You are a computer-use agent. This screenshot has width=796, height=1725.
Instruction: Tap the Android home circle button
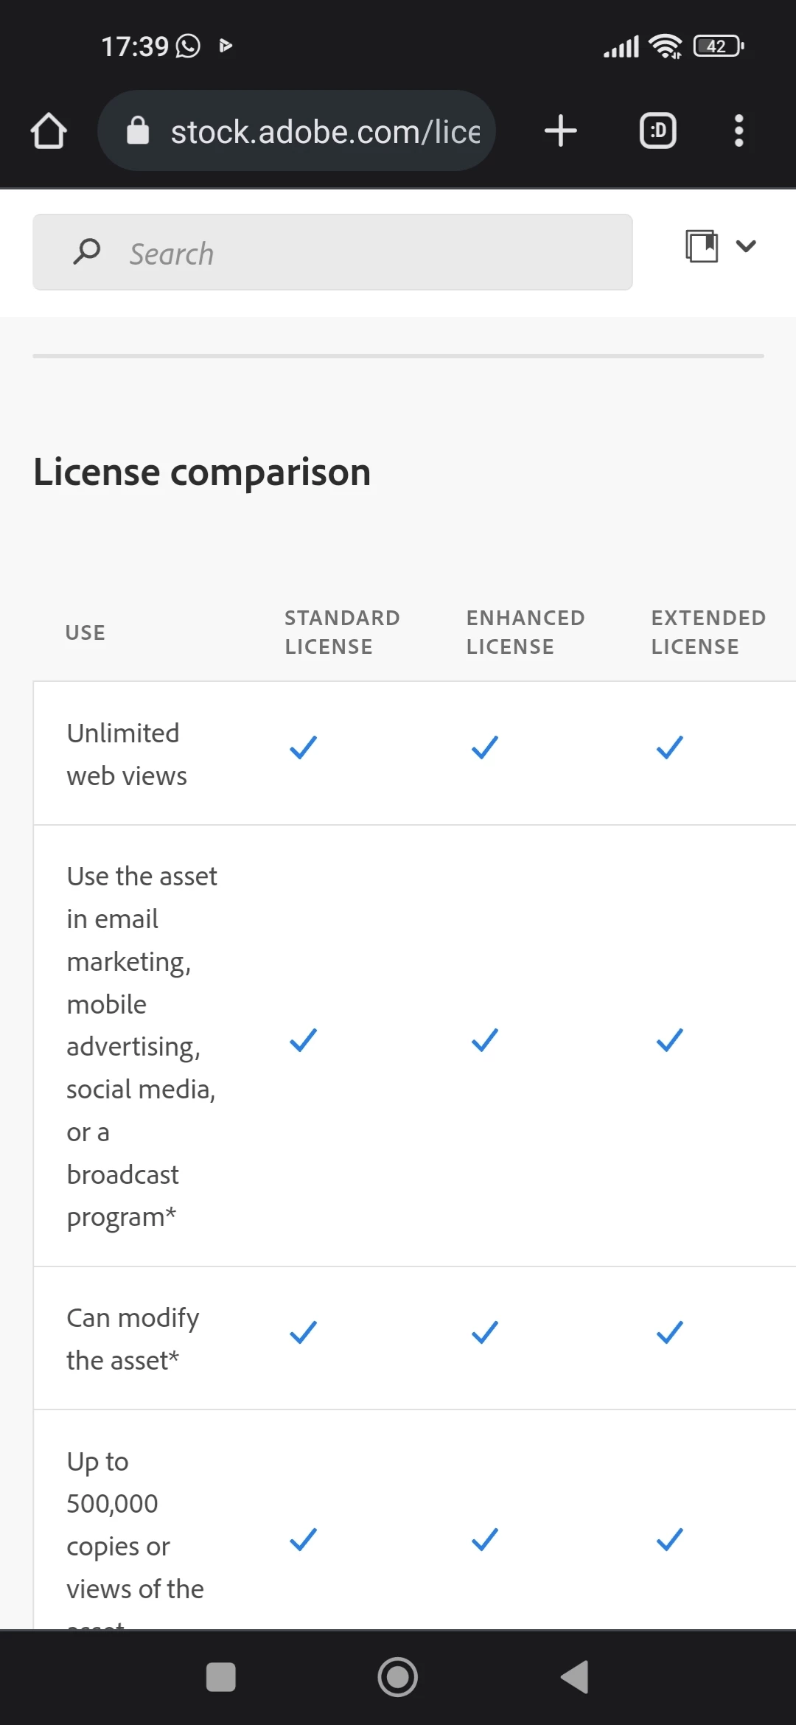click(x=398, y=1677)
